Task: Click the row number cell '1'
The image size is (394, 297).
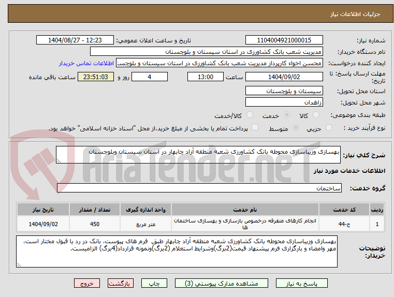Action: (x=377, y=224)
